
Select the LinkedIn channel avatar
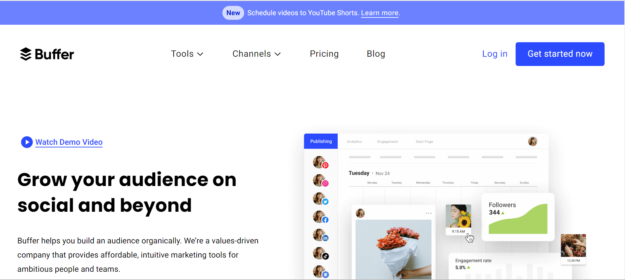(320, 235)
